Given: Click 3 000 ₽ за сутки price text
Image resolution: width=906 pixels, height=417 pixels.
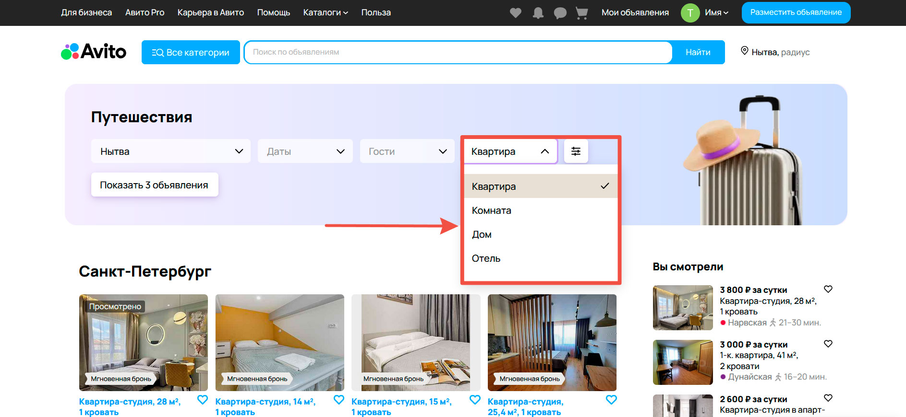Looking at the screenshot, I should [x=754, y=345].
